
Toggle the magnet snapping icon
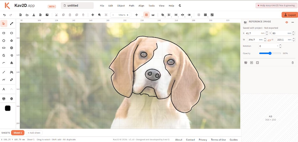coord(153,15)
